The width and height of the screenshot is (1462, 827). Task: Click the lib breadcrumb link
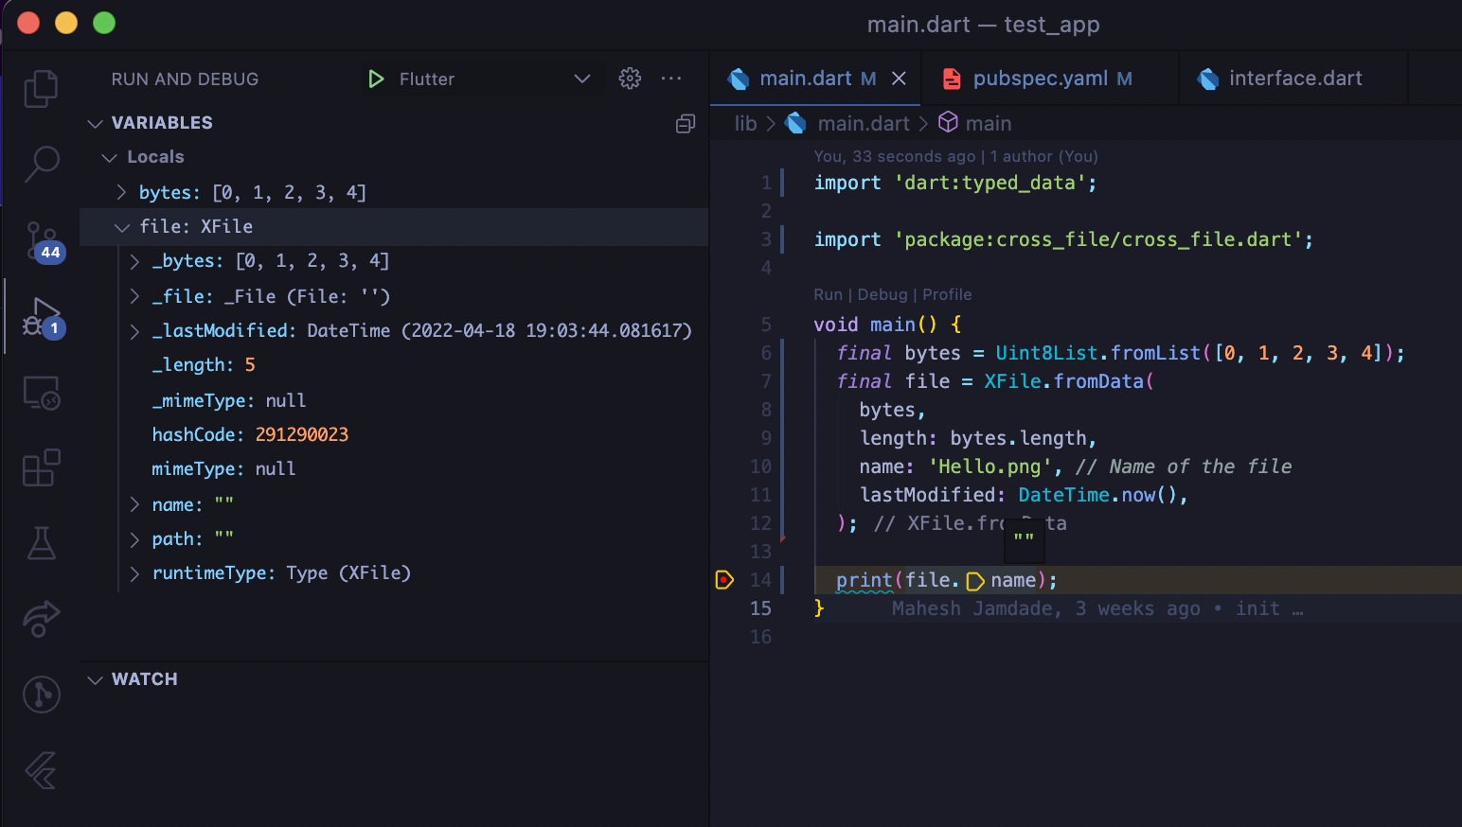[x=745, y=123]
